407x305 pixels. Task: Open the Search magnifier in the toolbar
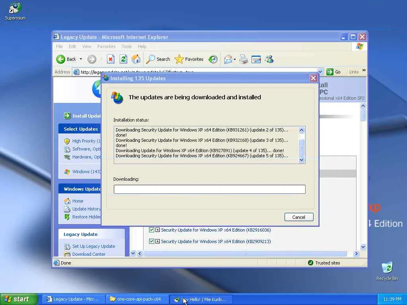click(158, 59)
